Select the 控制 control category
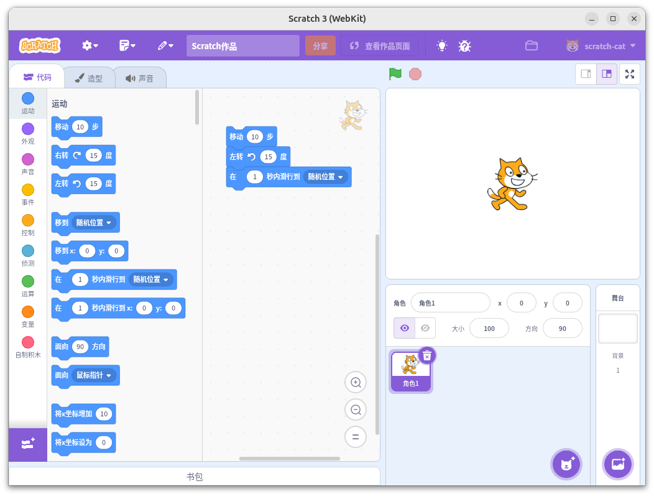The image size is (654, 496). [x=28, y=225]
